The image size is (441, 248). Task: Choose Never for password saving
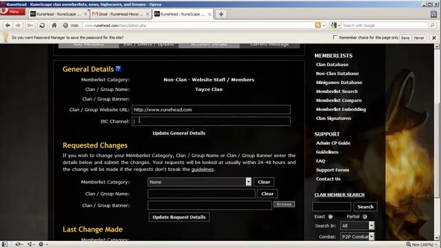pyautogui.click(x=419, y=38)
